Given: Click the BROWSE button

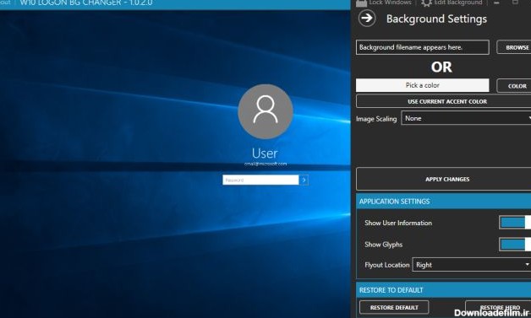Looking at the screenshot, I should click(514, 47).
